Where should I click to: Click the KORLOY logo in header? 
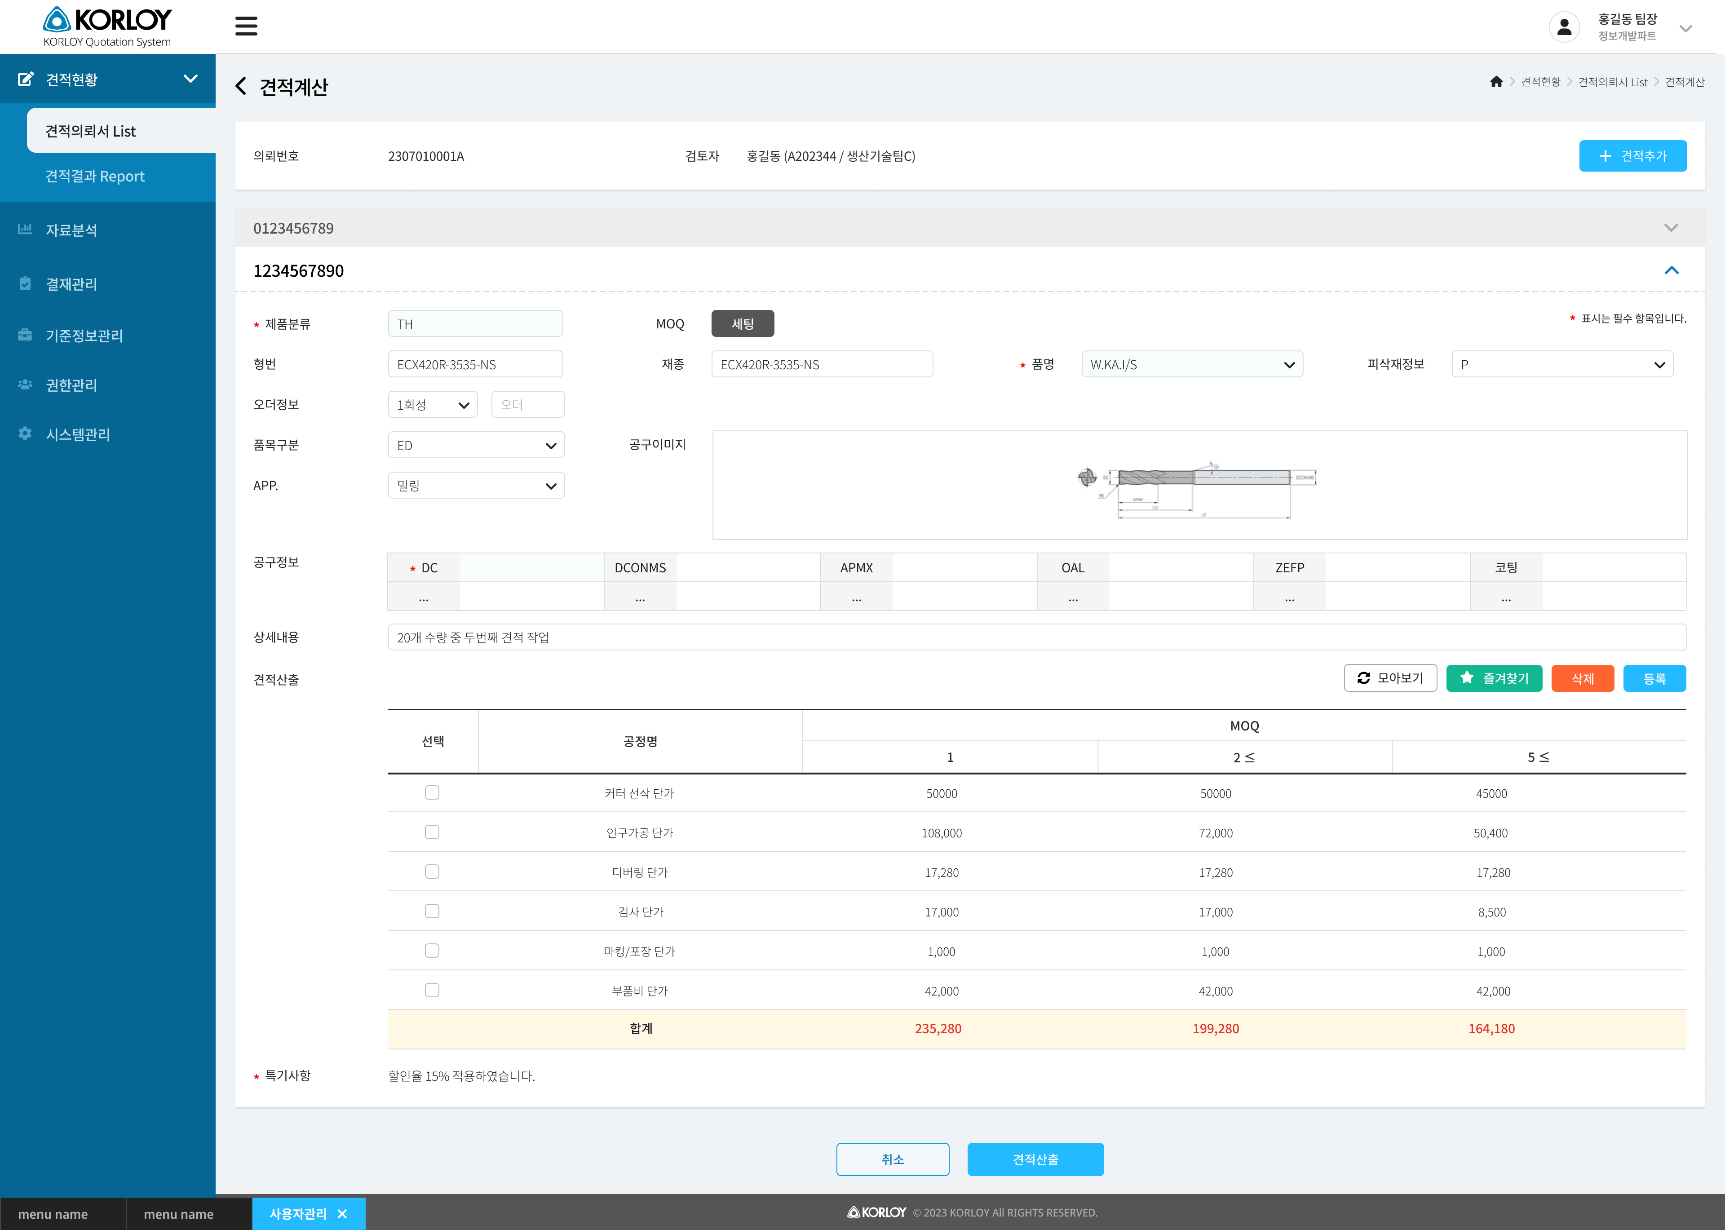(107, 27)
